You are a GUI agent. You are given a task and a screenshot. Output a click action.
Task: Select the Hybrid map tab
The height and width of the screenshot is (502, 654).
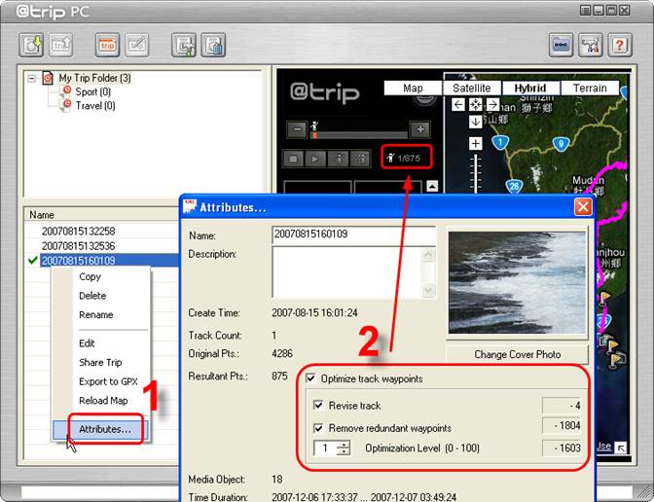(x=530, y=89)
